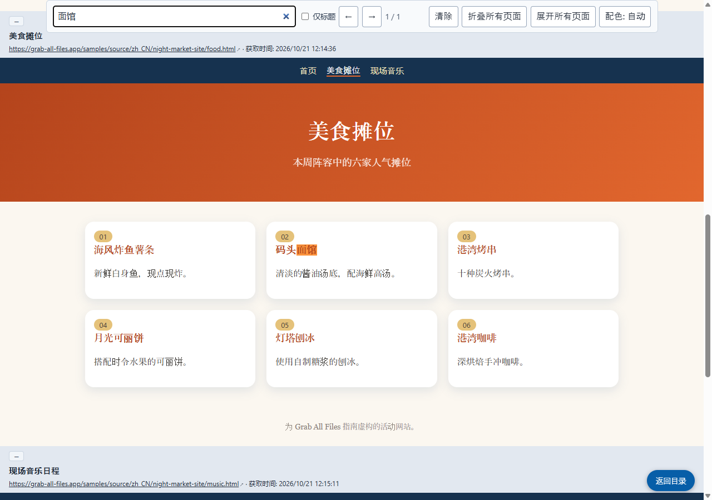Click the 清除 button
The height and width of the screenshot is (500, 712).
click(443, 17)
